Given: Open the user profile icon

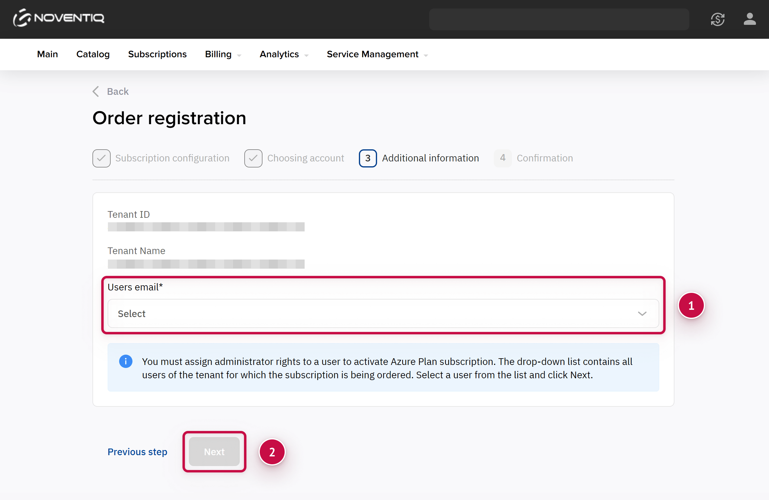Looking at the screenshot, I should click(x=749, y=19).
